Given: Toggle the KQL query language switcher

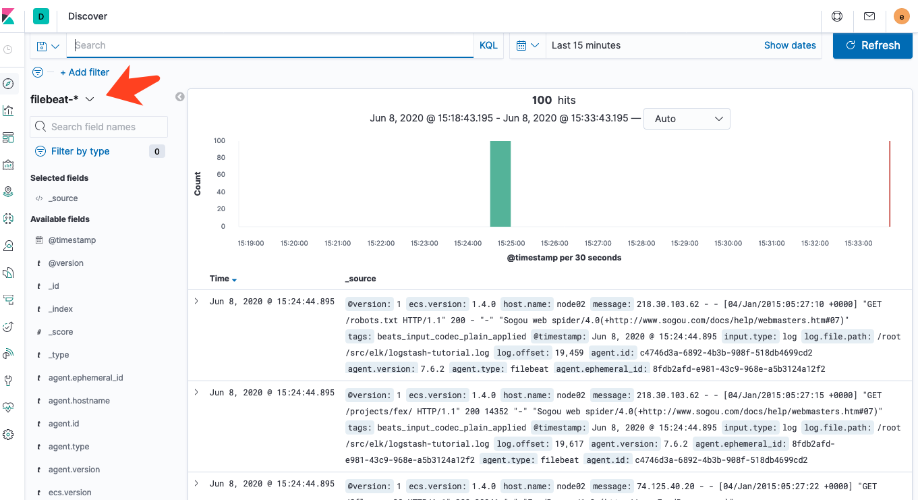Looking at the screenshot, I should 488,45.
